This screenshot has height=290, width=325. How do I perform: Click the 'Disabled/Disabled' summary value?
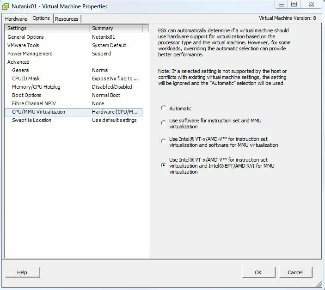point(112,87)
